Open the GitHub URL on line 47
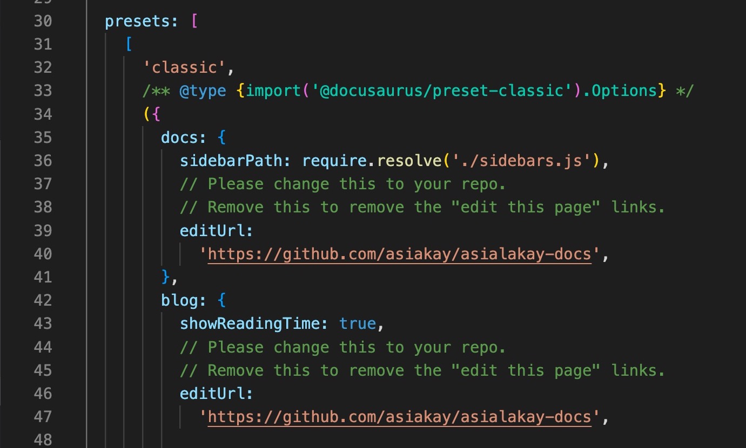Image resolution: width=746 pixels, height=448 pixels. (399, 417)
